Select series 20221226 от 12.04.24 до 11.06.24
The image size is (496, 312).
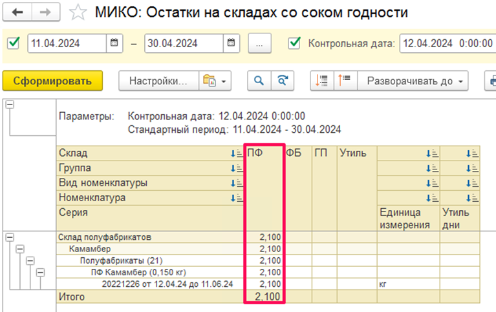point(167,284)
